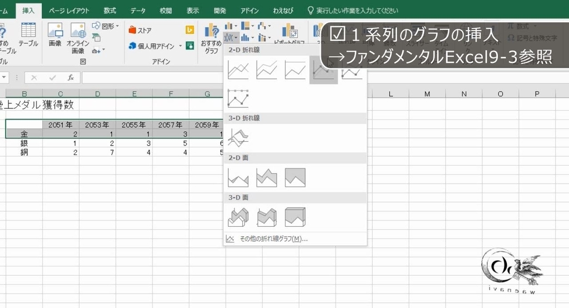
Task: Click the insert function fx icon
Action: click(x=71, y=77)
